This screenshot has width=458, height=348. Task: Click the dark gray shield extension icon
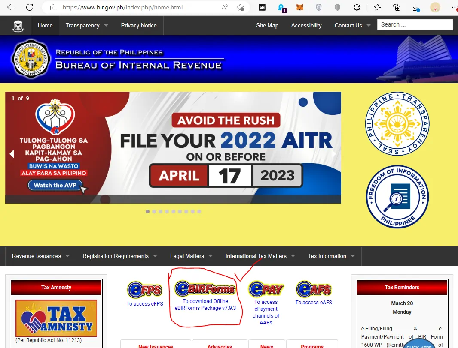pyautogui.click(x=337, y=7)
